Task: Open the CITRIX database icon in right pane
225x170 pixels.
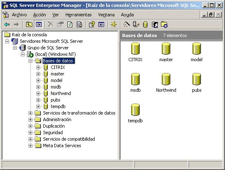Action: [135, 49]
